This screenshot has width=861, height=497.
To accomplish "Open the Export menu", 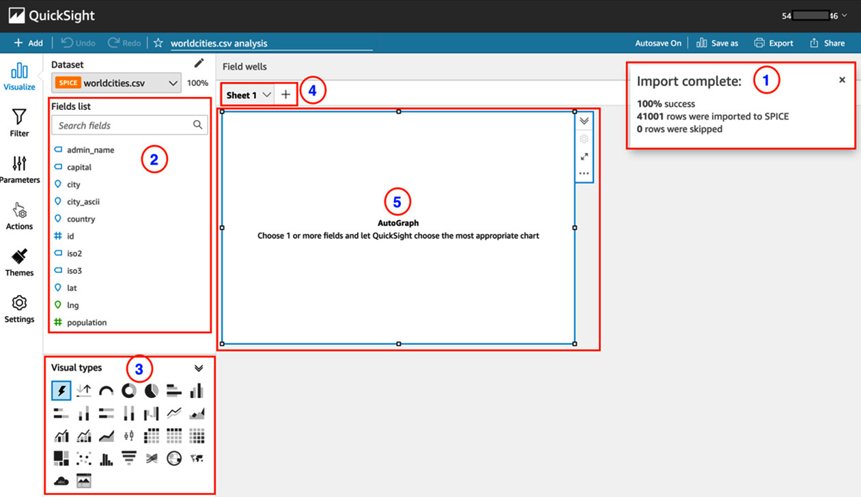I will tap(774, 43).
